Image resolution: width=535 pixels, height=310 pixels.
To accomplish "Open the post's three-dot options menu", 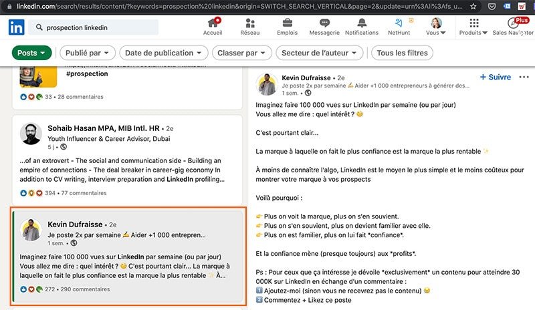I will (524, 77).
